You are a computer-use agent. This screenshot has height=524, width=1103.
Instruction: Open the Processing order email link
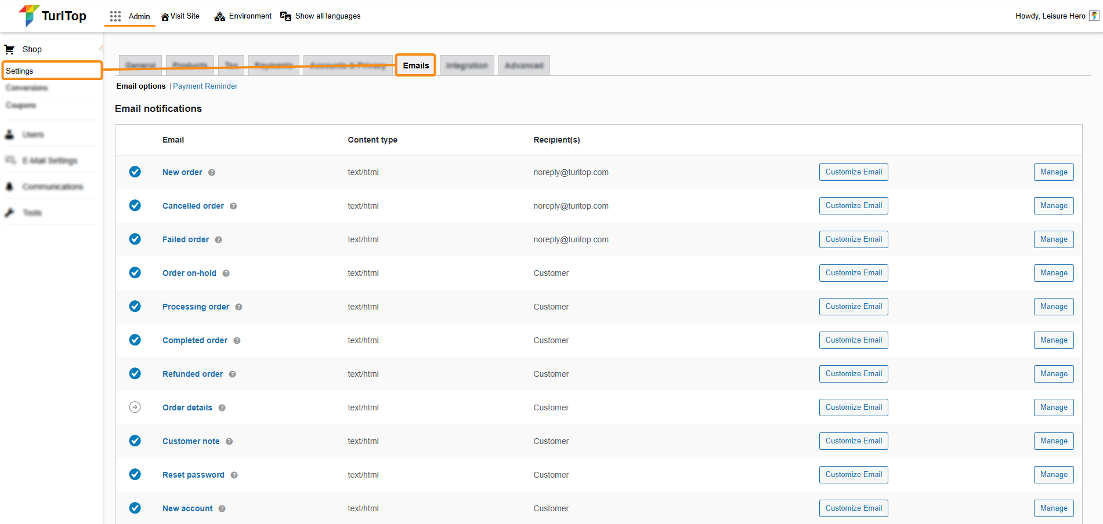[x=196, y=307]
